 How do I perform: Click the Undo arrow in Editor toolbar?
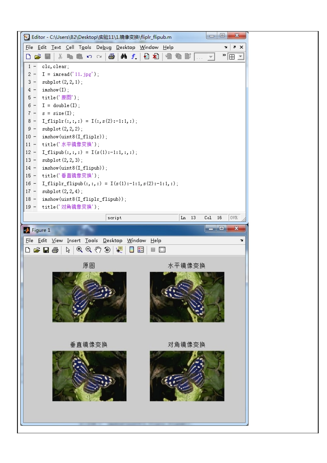coord(89,56)
